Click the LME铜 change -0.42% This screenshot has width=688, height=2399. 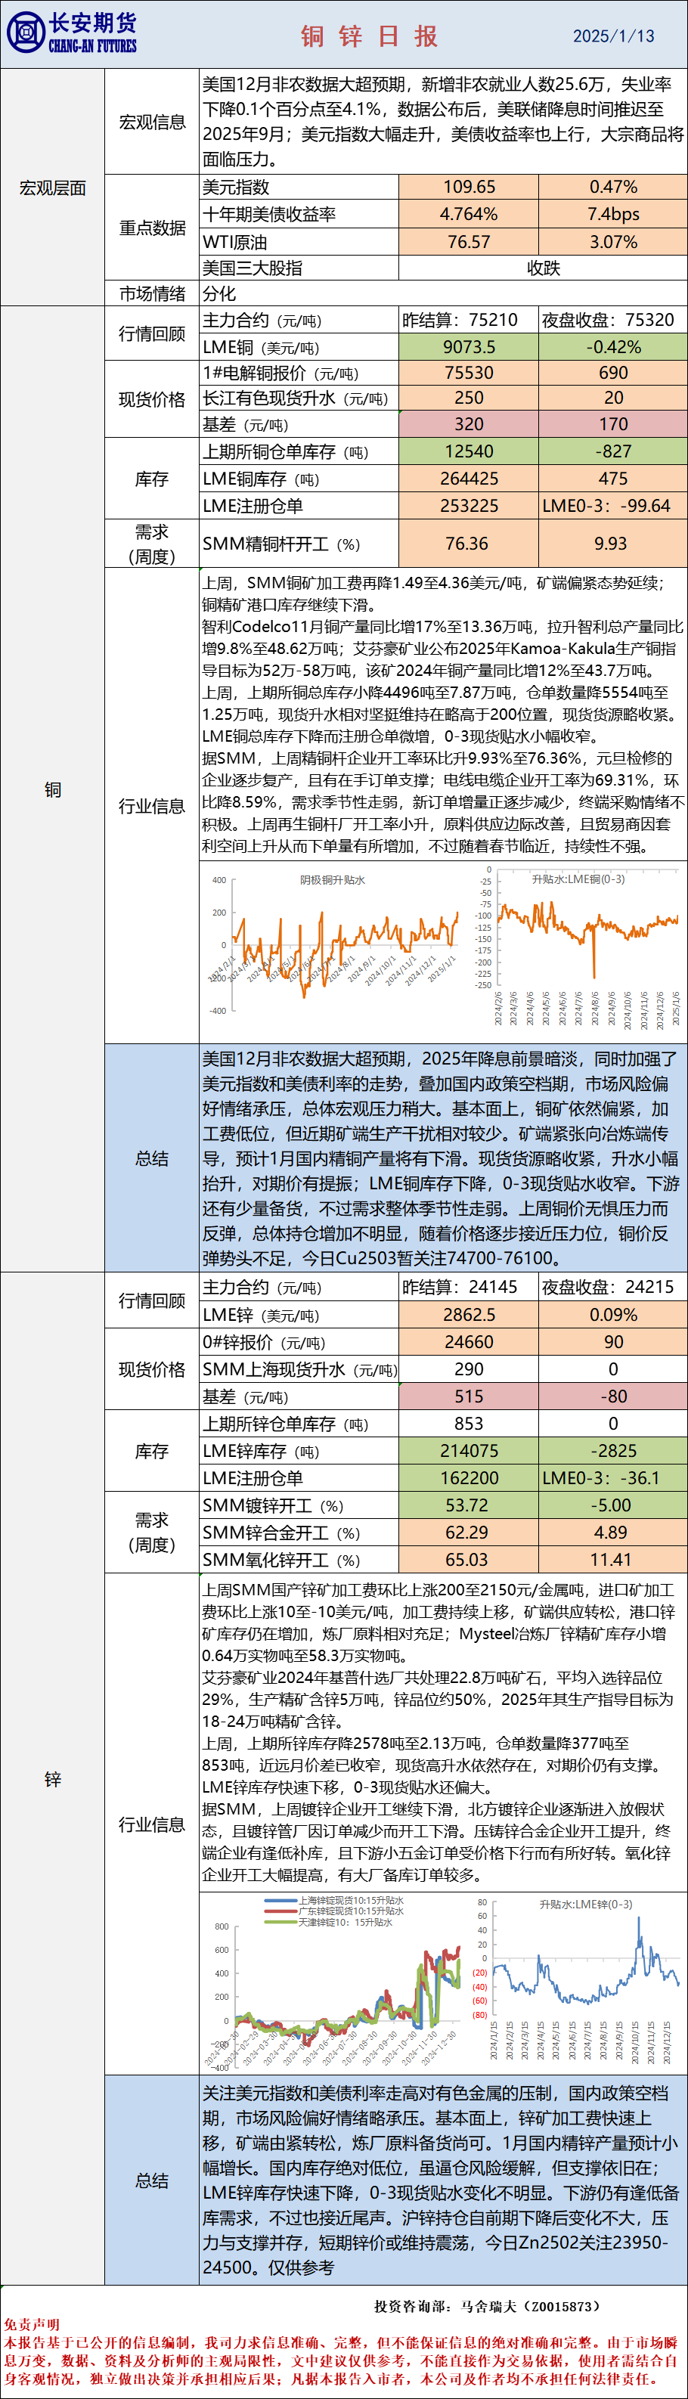[612, 347]
